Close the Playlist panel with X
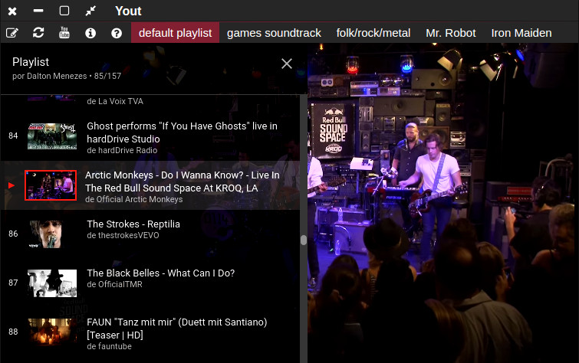 point(287,64)
